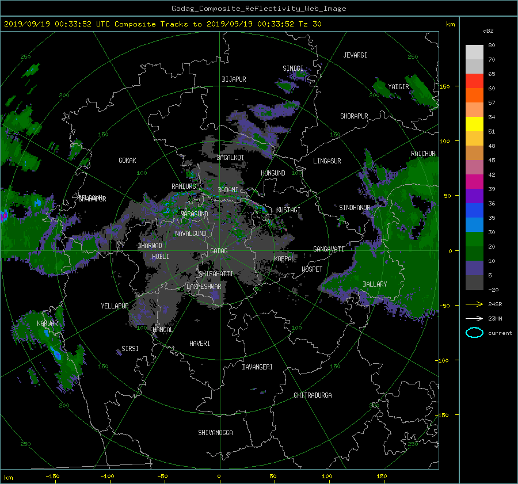
Task: Click the 150 tick on the right axis
Action: pos(445,86)
